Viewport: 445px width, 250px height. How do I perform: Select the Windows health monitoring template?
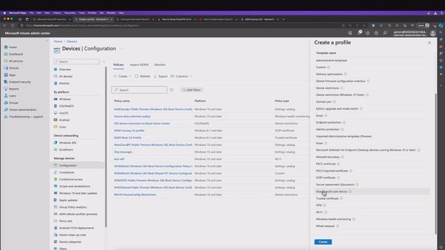(334, 219)
